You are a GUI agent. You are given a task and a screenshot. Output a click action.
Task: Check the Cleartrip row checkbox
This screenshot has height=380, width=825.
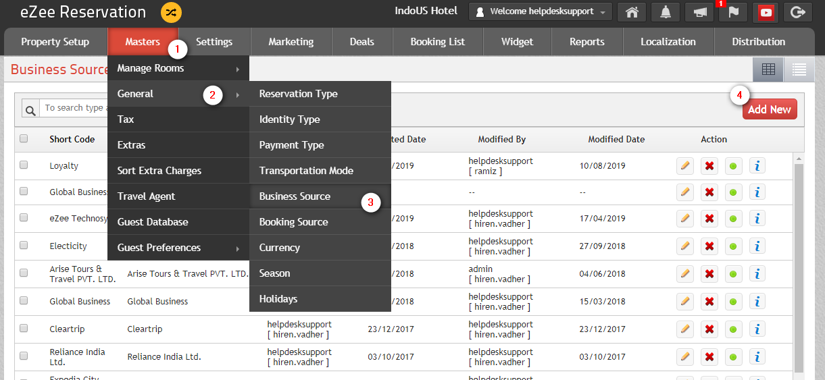pyautogui.click(x=24, y=329)
